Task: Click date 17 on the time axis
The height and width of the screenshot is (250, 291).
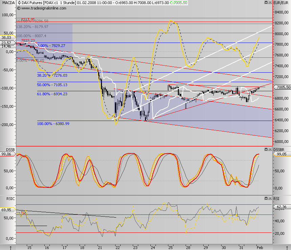Action: (x=64, y=248)
